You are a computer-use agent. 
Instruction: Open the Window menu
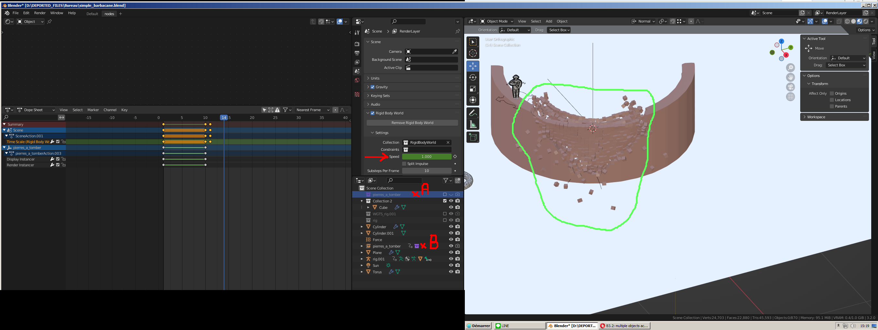click(x=56, y=13)
